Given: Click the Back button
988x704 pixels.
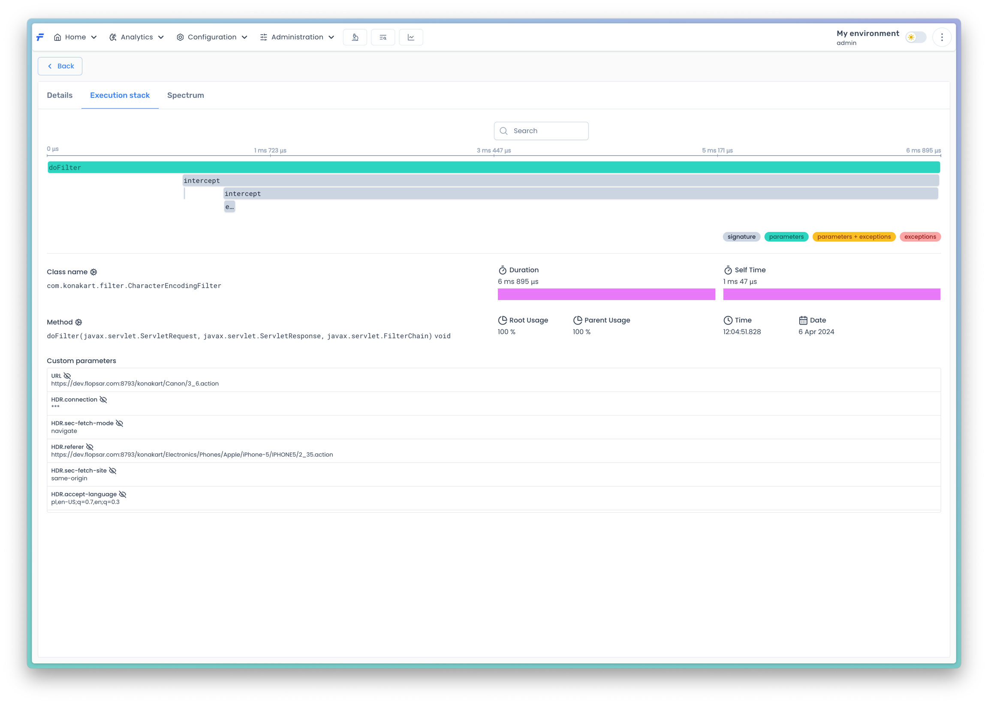Looking at the screenshot, I should coord(60,66).
